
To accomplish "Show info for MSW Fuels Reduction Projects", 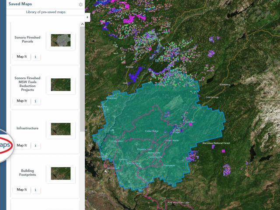I will click(x=35, y=101).
